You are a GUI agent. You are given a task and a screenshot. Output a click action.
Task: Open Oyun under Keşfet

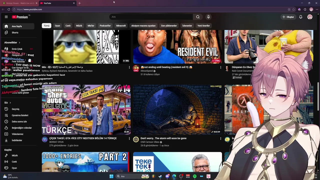pyautogui.click(x=18, y=168)
